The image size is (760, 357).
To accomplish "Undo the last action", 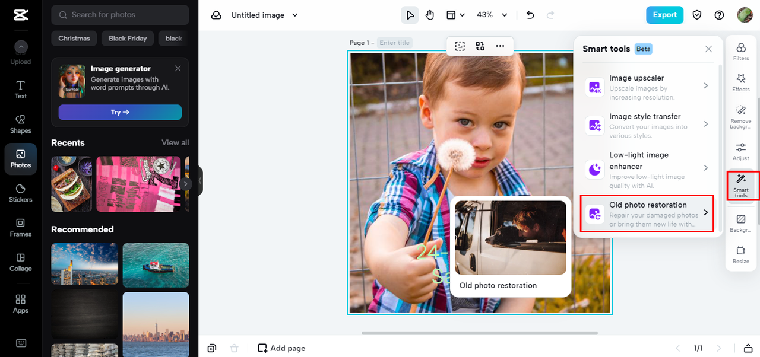I will (530, 15).
